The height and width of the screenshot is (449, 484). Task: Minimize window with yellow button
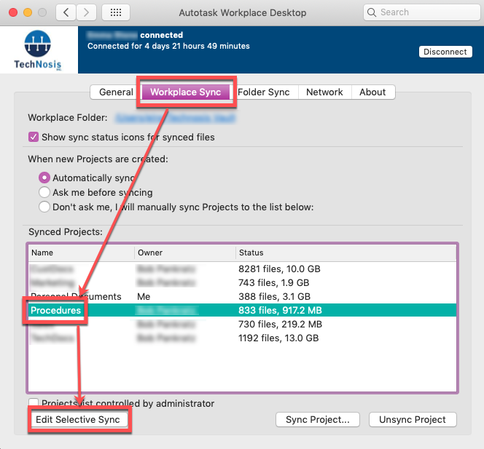click(x=28, y=12)
